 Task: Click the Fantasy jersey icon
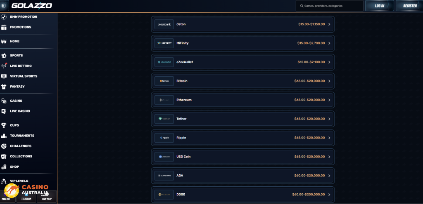click(4, 87)
